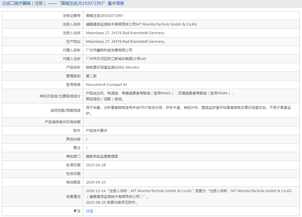This screenshot has width=302, height=217.
Task: Click the 生产地址 Maienbass 27 address value
Action: click(x=125, y=41)
